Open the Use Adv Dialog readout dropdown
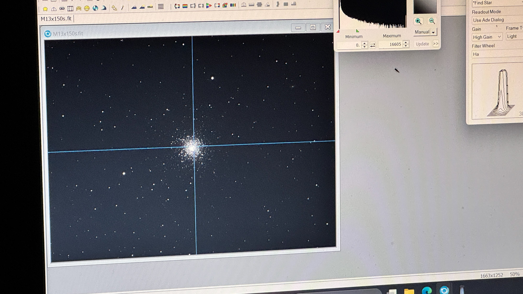 [497, 20]
